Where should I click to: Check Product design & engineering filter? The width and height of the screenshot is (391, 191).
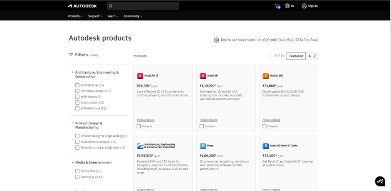point(77,136)
